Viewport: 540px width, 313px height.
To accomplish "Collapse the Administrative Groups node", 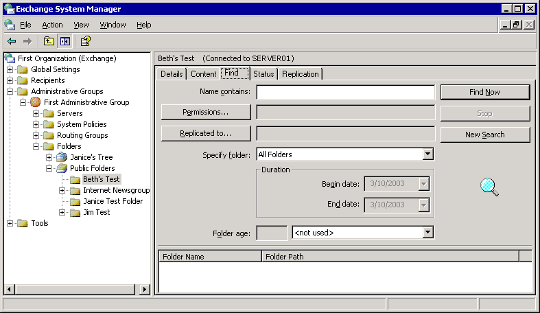I will 10,91.
